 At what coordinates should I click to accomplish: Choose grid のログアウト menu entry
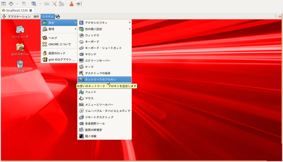coord(59,60)
